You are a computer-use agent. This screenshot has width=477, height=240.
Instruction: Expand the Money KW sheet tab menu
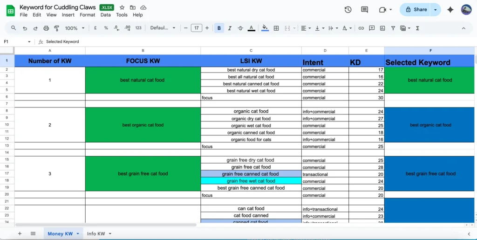click(x=78, y=233)
